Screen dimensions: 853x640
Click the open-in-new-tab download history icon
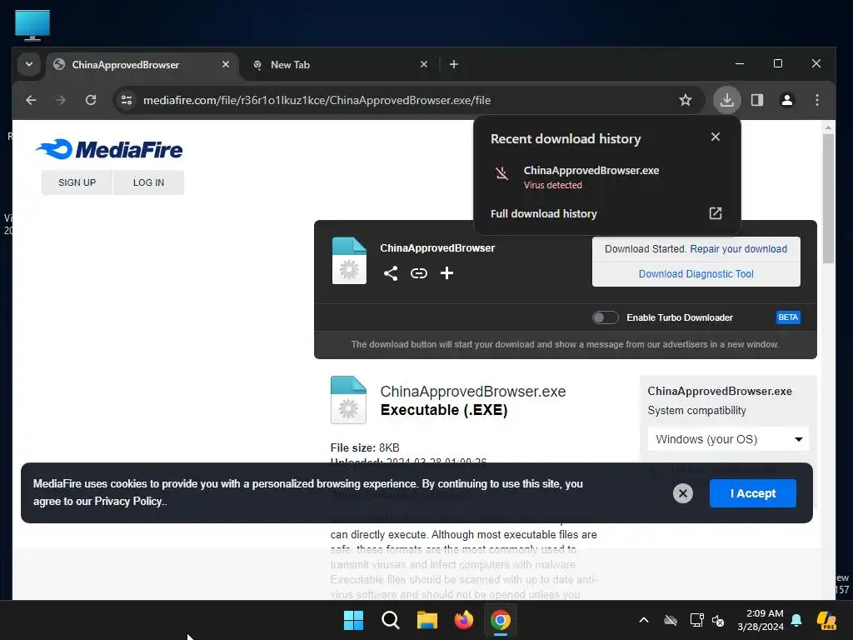(716, 213)
